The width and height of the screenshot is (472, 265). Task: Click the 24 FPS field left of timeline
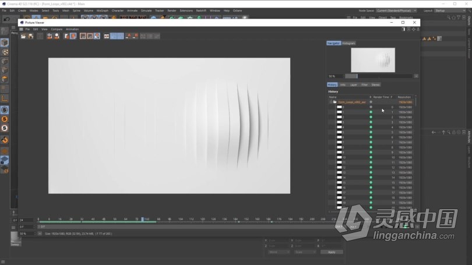click(x=26, y=220)
